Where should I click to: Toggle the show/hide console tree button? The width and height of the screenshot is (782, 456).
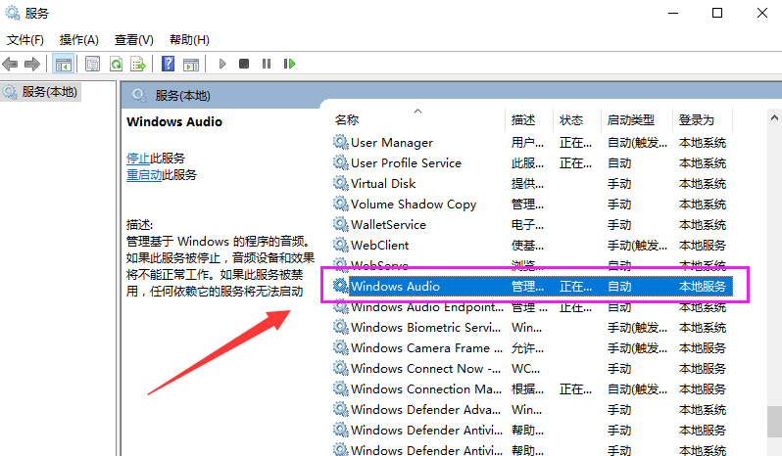pos(63,64)
